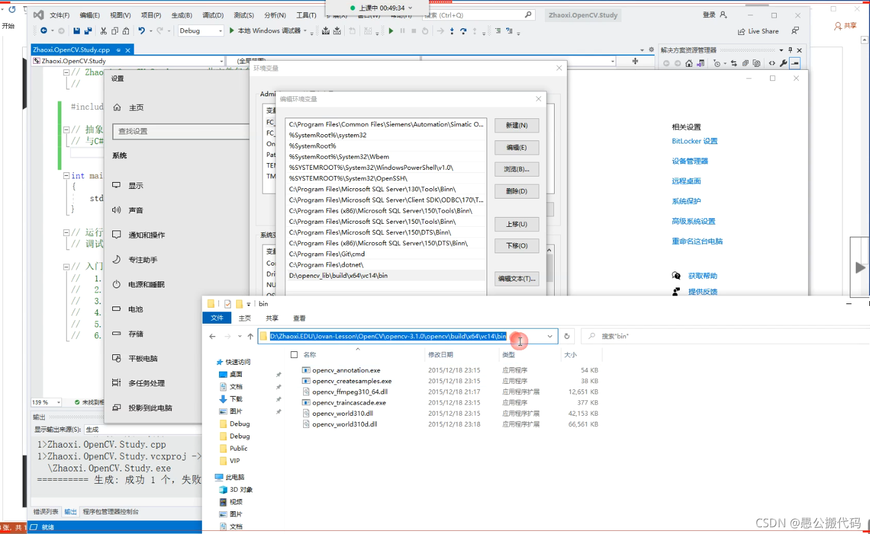
Task: Click the 新建(N) button in edit variable dialog
Action: [517, 126]
